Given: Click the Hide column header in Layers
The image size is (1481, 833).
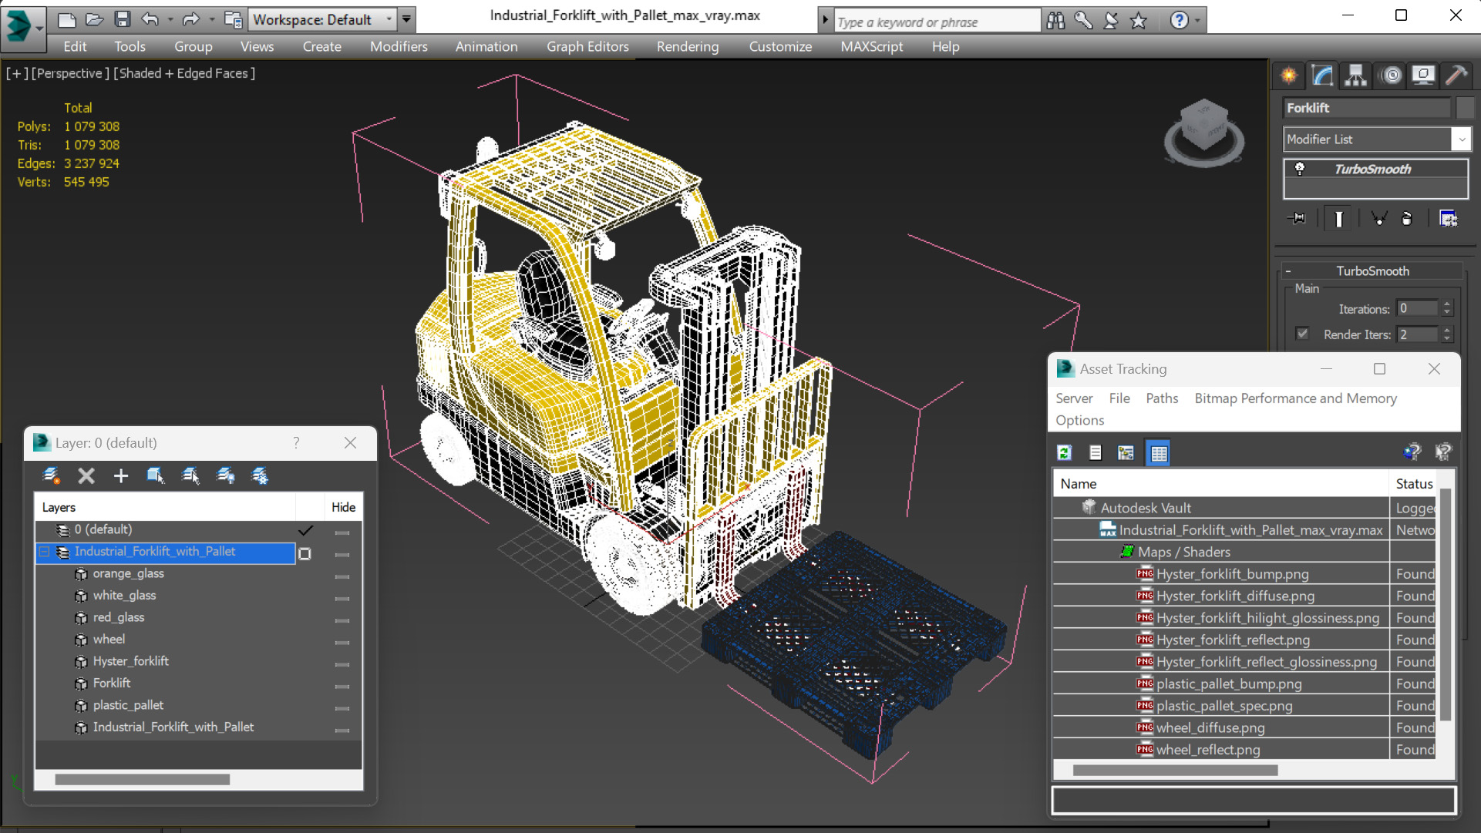Looking at the screenshot, I should [343, 507].
